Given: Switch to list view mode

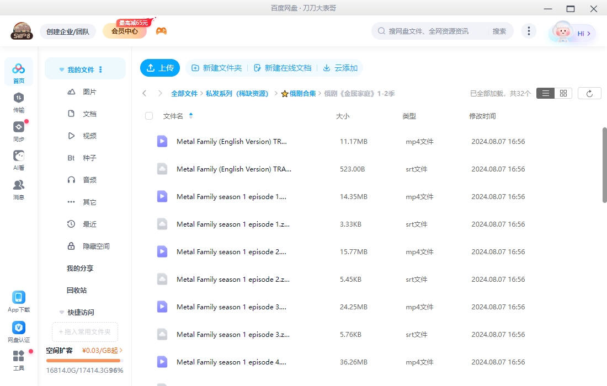Looking at the screenshot, I should point(545,93).
